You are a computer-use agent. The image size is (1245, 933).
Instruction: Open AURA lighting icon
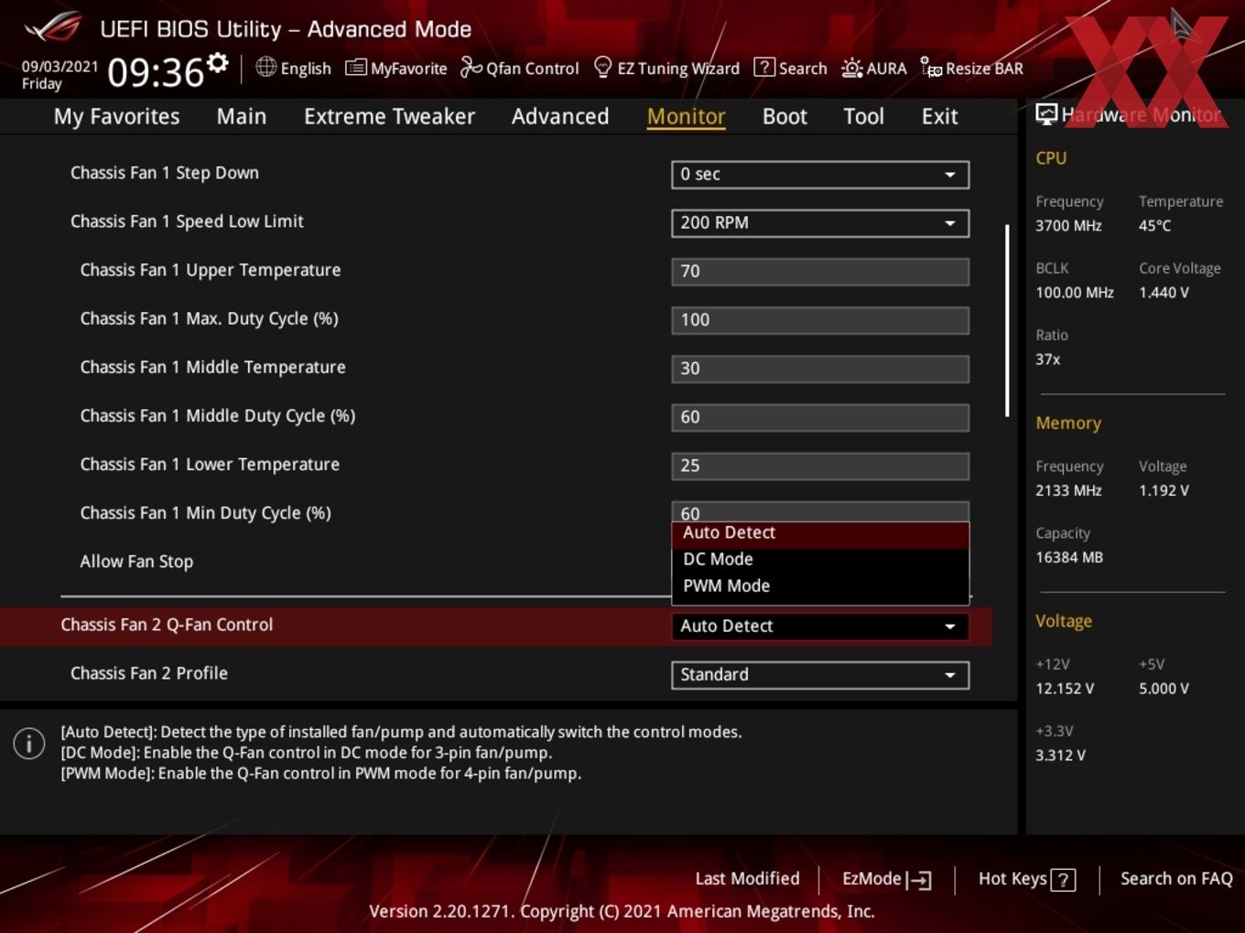pos(851,68)
